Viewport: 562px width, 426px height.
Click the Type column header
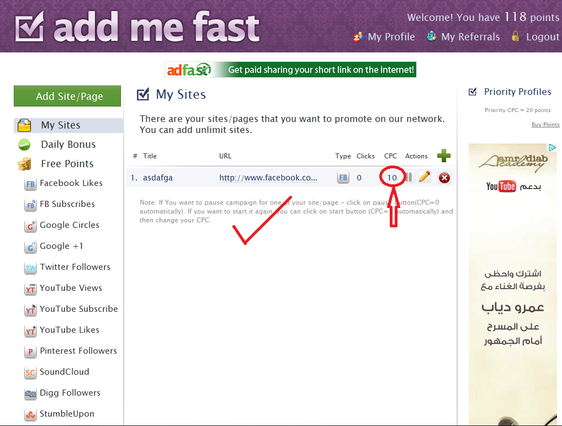[343, 156]
